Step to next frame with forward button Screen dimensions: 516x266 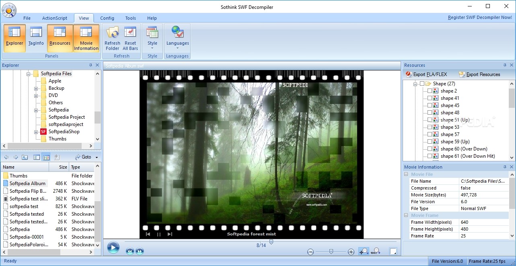pos(139,252)
